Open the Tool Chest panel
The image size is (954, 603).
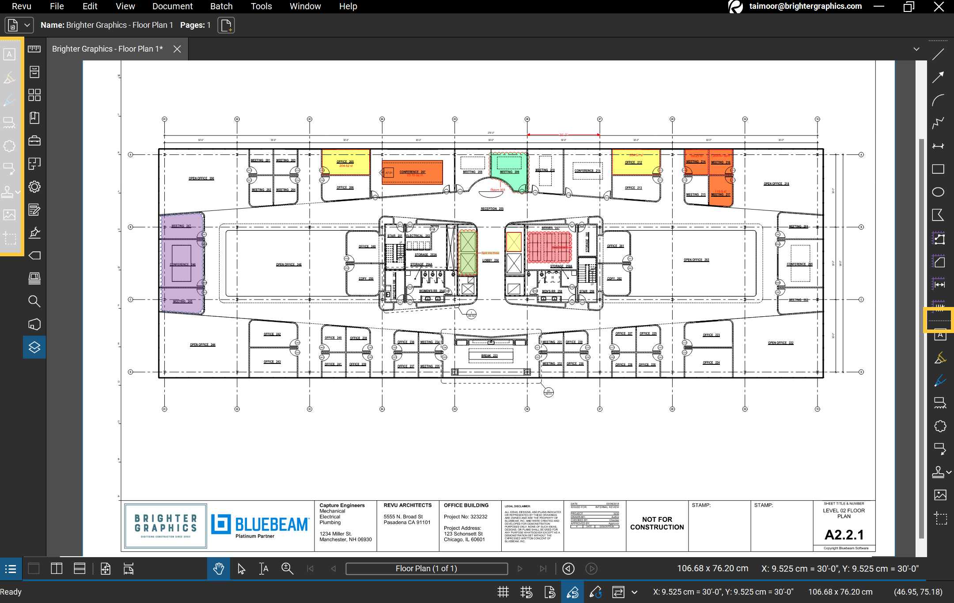tap(34, 141)
